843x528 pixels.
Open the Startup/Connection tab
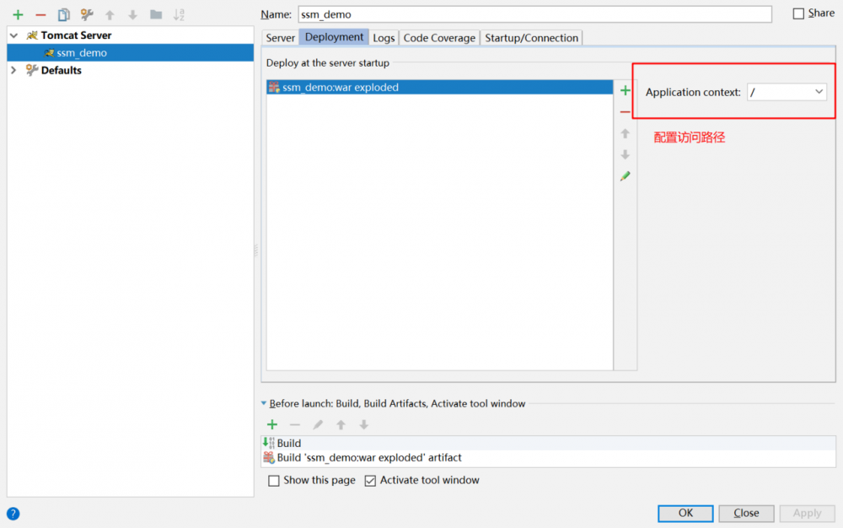click(x=531, y=38)
